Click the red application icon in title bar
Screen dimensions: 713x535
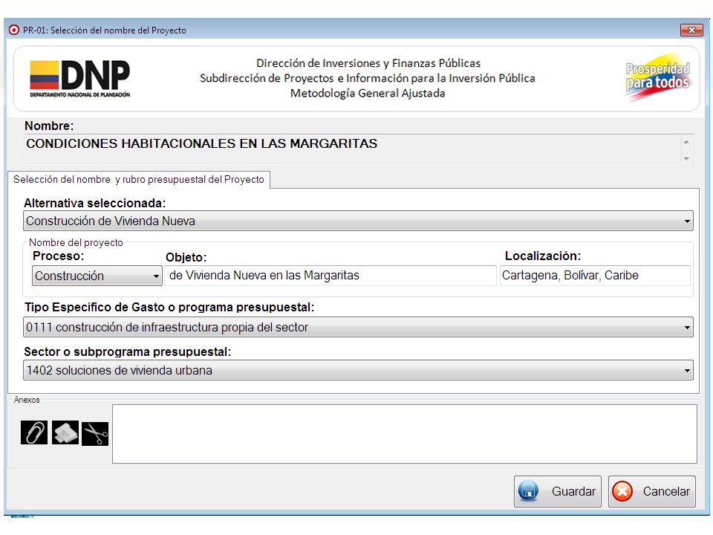click(x=14, y=30)
